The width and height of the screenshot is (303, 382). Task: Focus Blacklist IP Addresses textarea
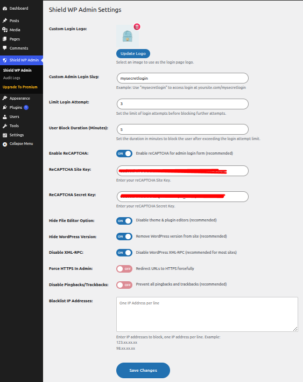click(207, 314)
